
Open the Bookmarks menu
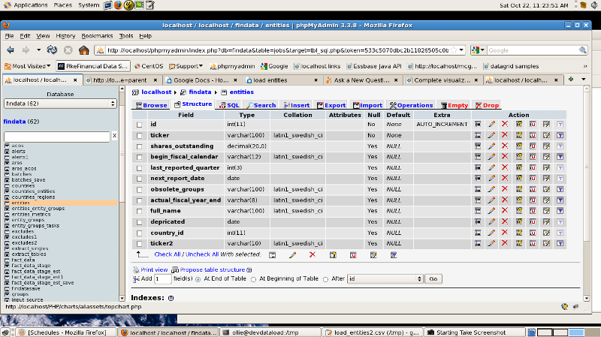[97, 35]
